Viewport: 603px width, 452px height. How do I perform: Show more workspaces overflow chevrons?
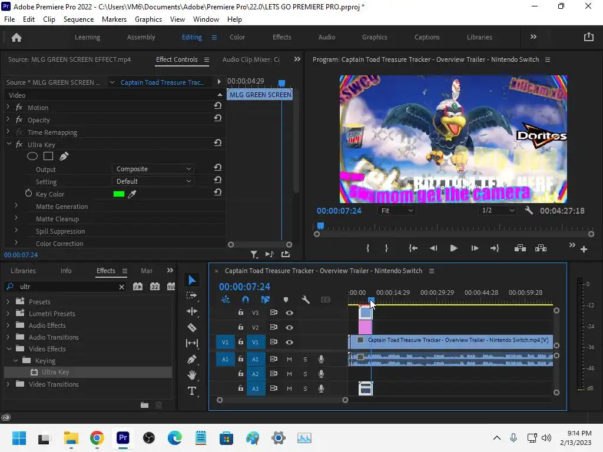point(534,37)
